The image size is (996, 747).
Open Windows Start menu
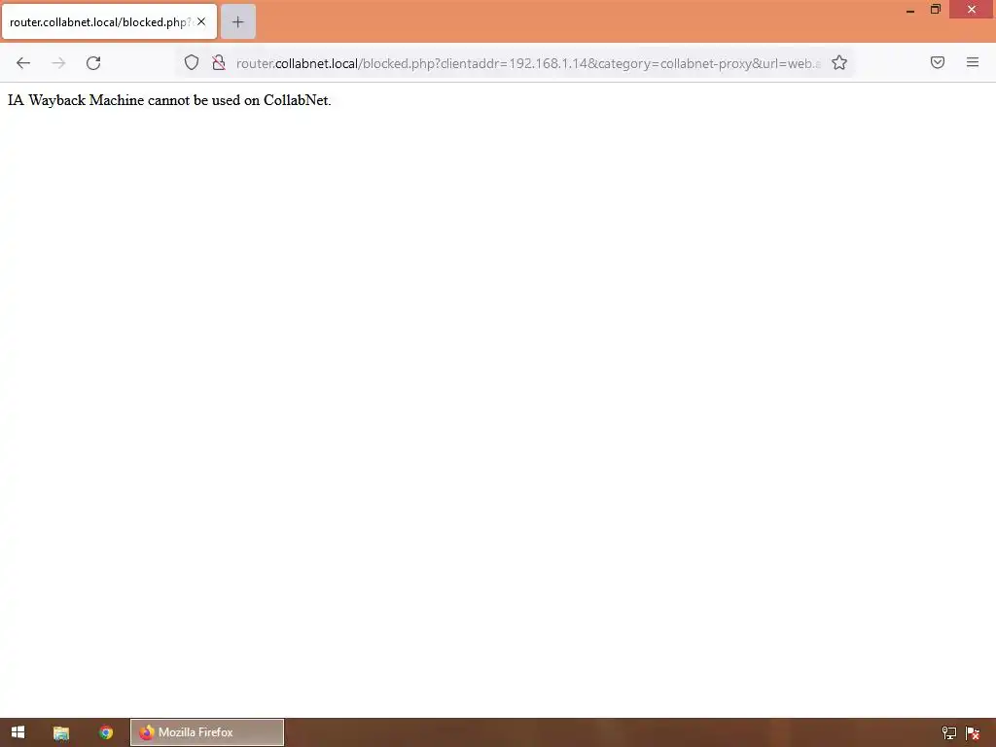18,732
